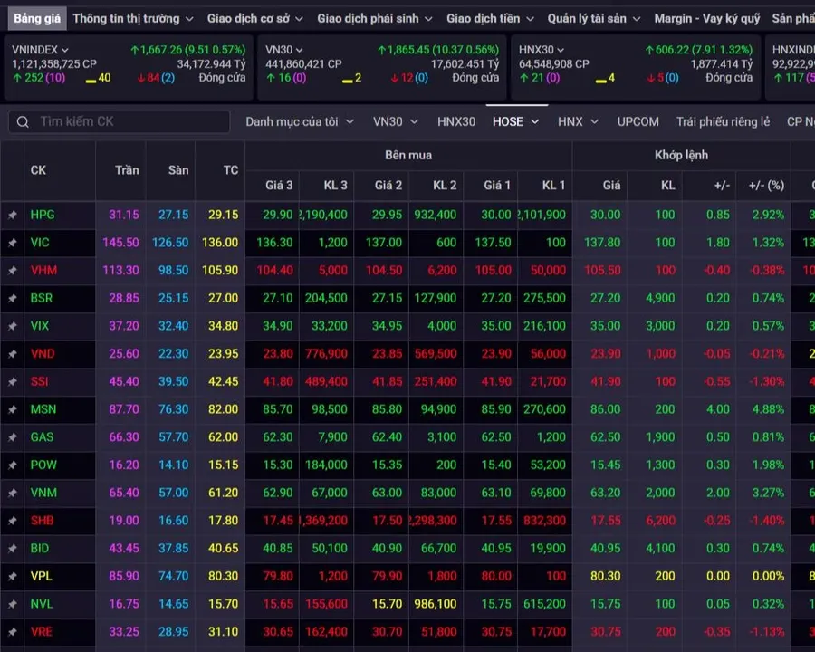Image resolution: width=815 pixels, height=652 pixels.
Task: Open Margin - Vay ký quỹ menu
Action: pyautogui.click(x=707, y=19)
